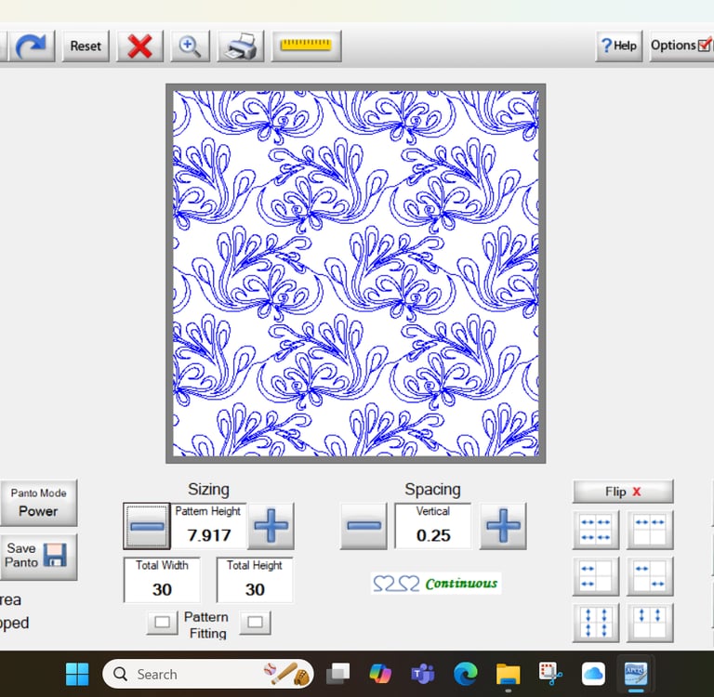Increase Vertical spacing with plus button
This screenshot has height=697, width=714.
click(x=503, y=526)
